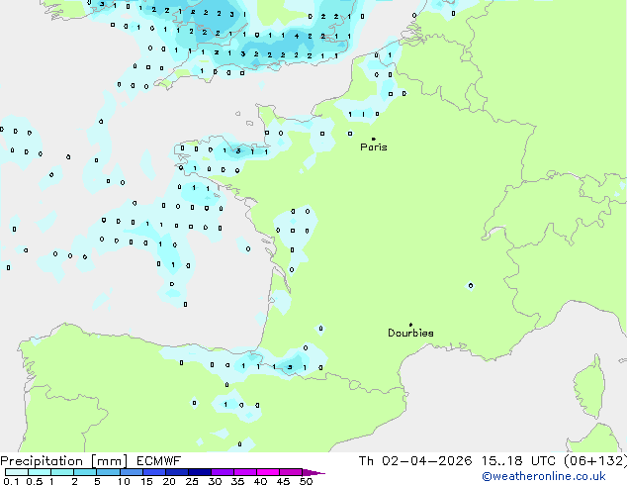627x485 pixels.
Task: Click the '0.1' legend scale value
Action: point(11,481)
